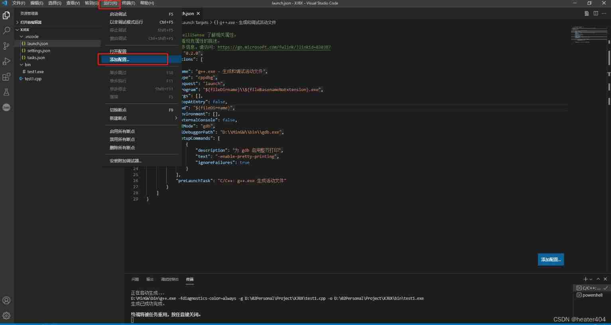
Task: Click the preLaunchTask line in the editor
Action: (x=231, y=181)
